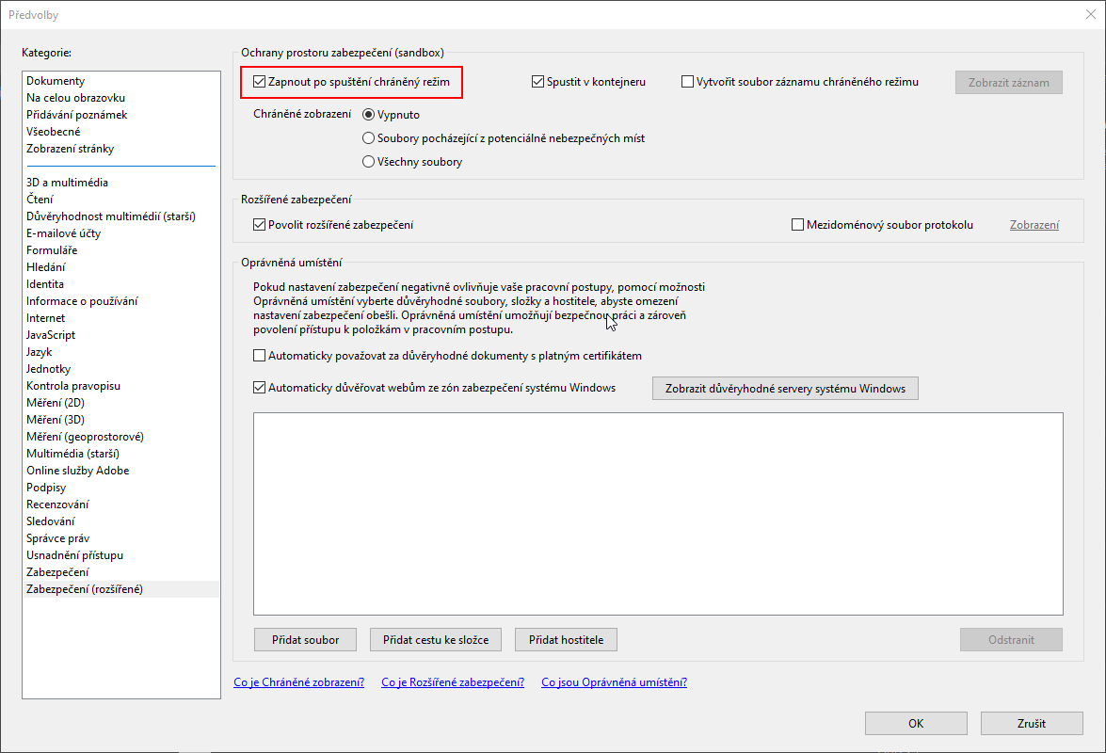
Task: Click inside the privileged locations list box
Action: 658,514
